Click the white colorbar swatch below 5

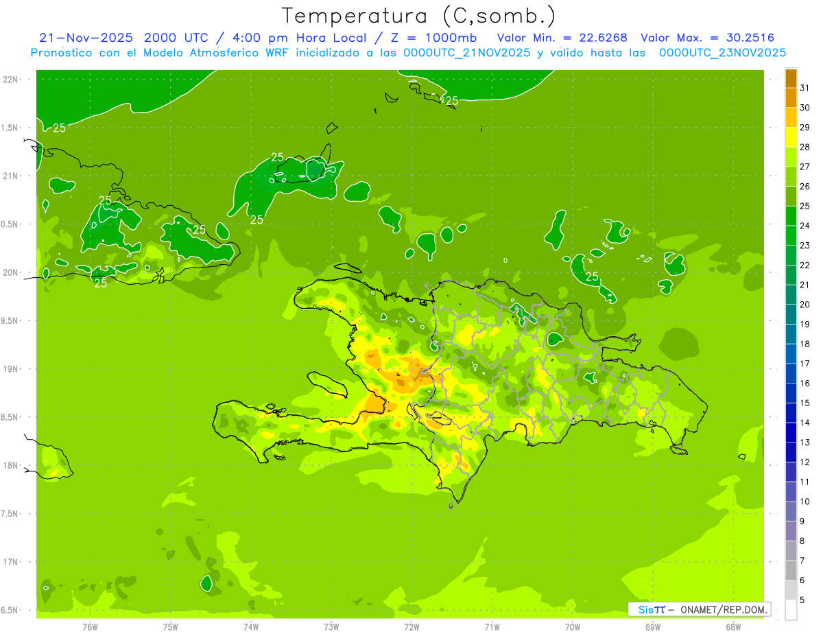tap(791, 610)
